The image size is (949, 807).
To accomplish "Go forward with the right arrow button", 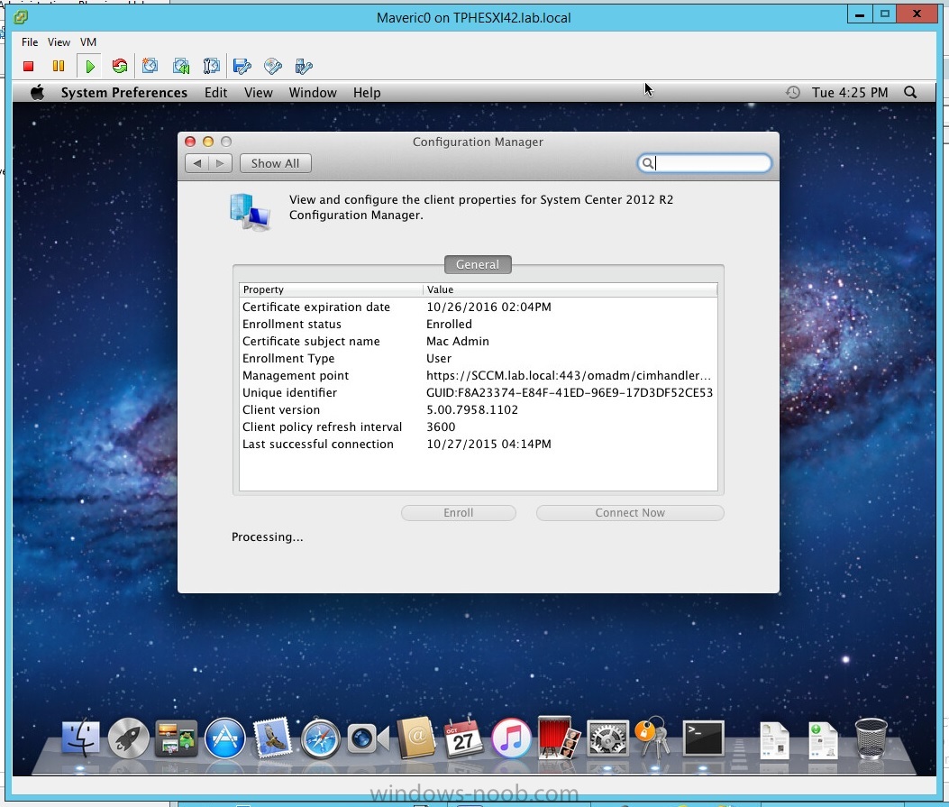I will pos(220,163).
